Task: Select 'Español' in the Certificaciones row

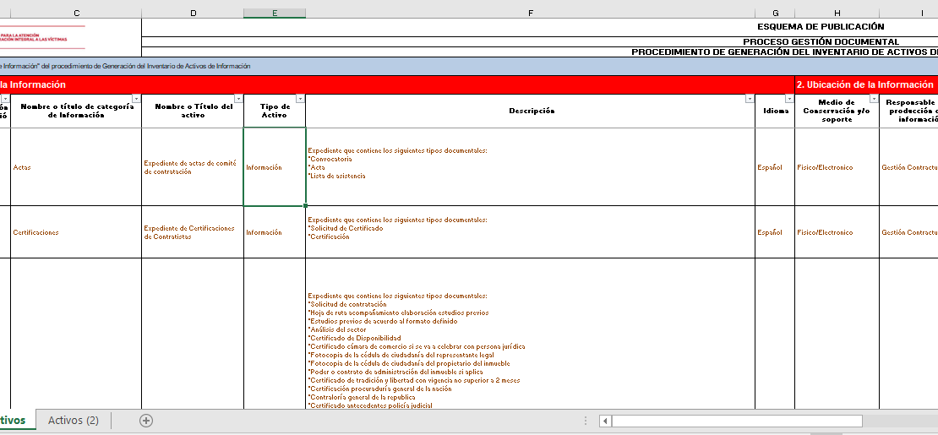Action: click(x=775, y=232)
